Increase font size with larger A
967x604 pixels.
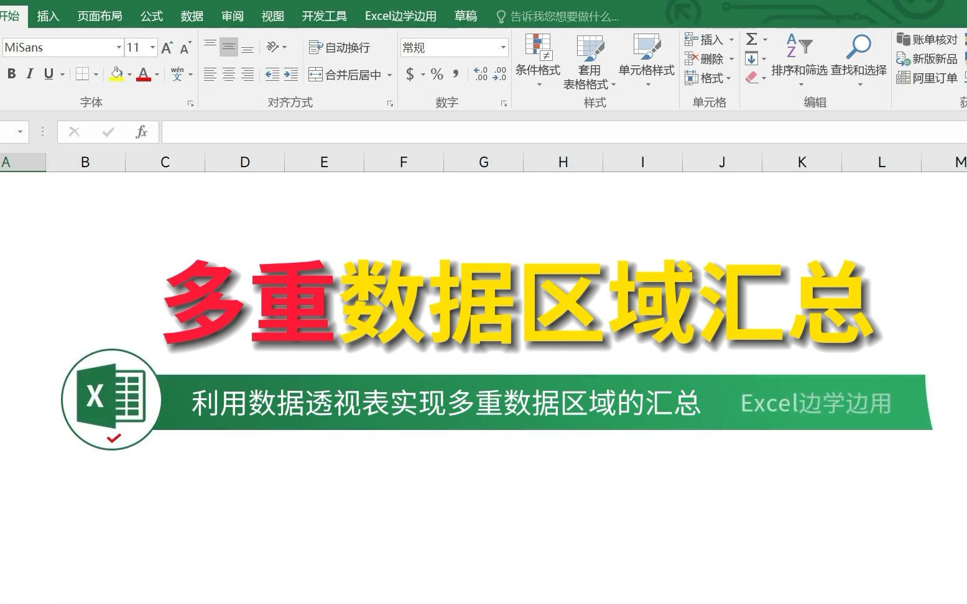(x=167, y=48)
